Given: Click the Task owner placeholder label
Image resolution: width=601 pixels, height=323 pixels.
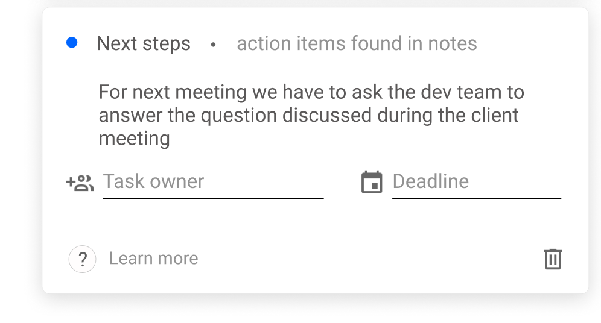Looking at the screenshot, I should 153,181.
